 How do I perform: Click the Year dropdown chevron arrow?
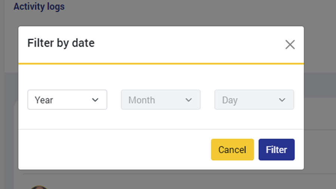pos(95,100)
